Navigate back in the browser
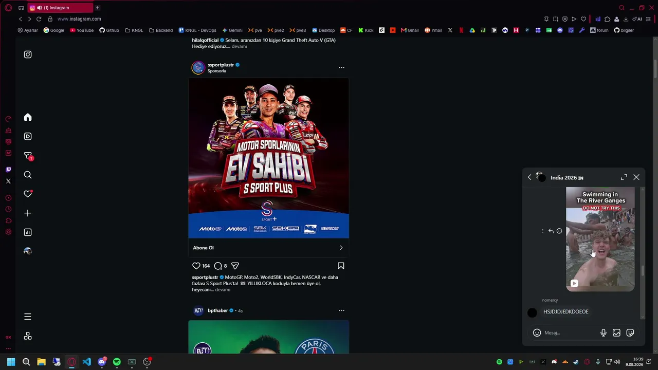Viewport: 658px width, 370px height. [21, 19]
